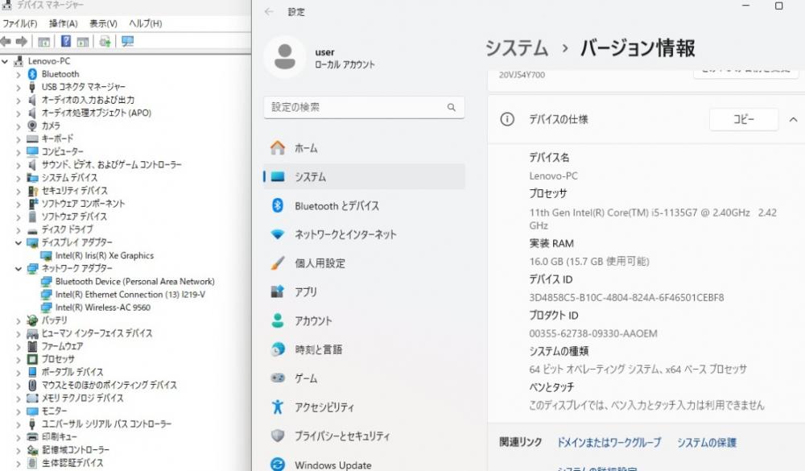This screenshot has height=471, width=805.
Task: Click the 記憶域コントローラー label
Action: [x=76, y=450]
